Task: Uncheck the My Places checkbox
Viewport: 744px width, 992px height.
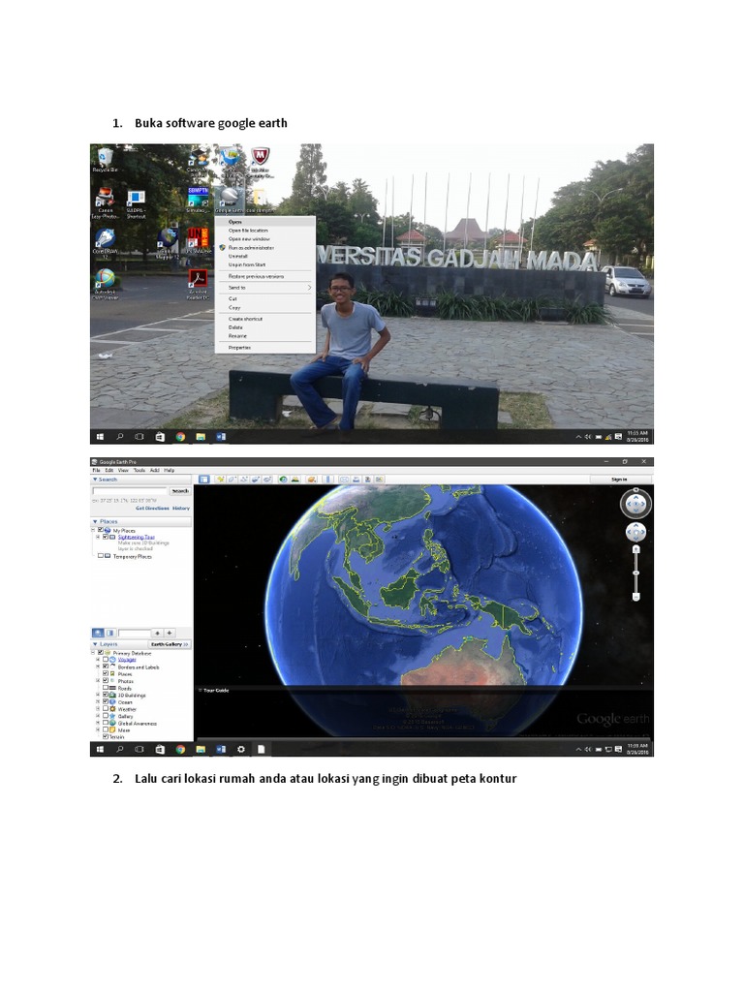Action: (x=101, y=530)
